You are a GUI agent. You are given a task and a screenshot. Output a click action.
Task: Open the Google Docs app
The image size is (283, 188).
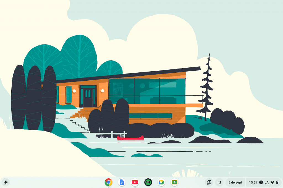[122, 182]
